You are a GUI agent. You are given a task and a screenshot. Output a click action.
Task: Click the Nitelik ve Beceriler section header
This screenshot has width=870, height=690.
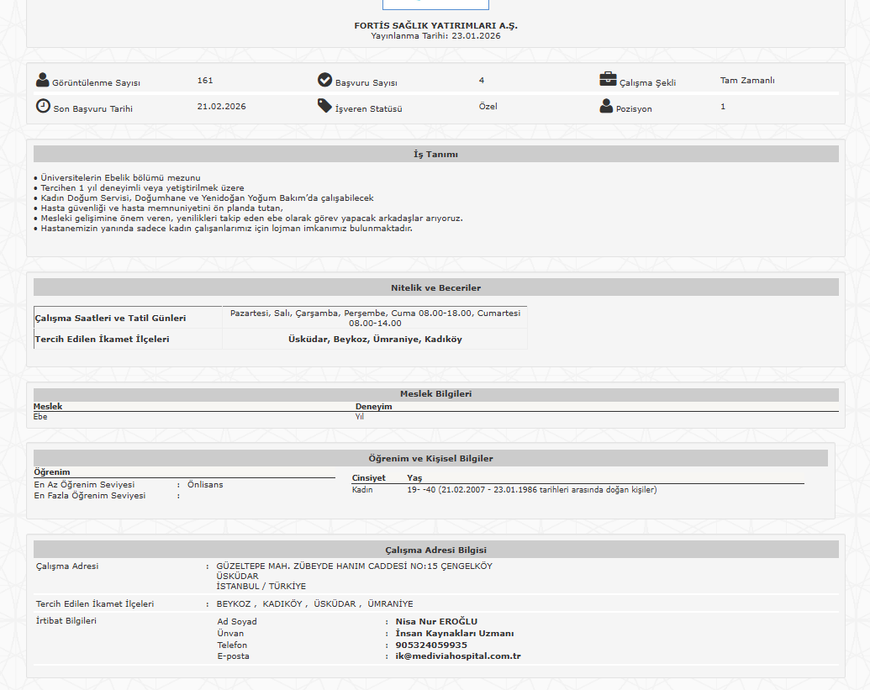click(x=435, y=287)
